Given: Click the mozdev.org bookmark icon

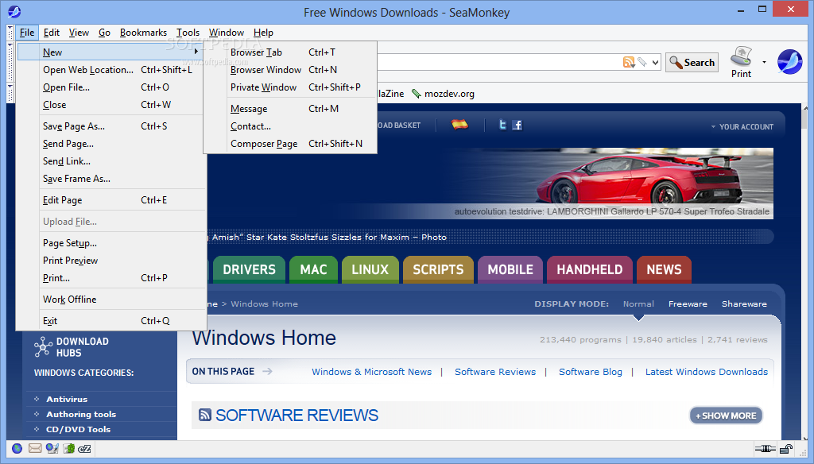Looking at the screenshot, I should click(417, 94).
